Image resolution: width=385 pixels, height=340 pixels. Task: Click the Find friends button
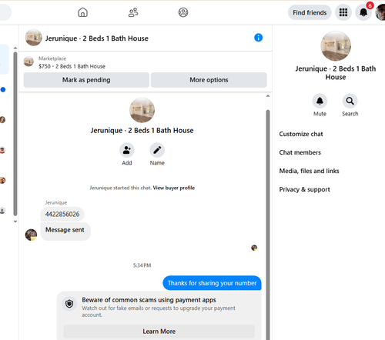[x=310, y=12]
